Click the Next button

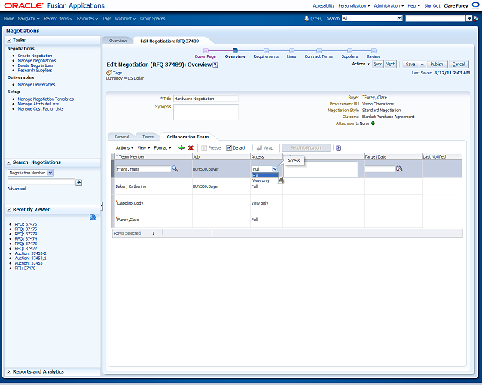390,64
